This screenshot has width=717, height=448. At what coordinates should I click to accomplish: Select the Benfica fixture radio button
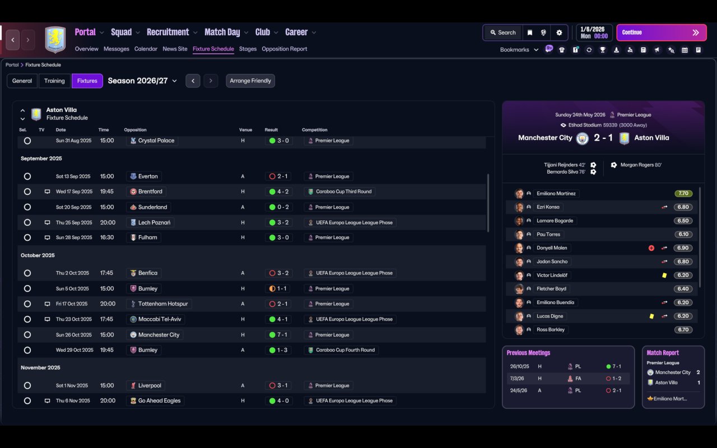tap(27, 273)
